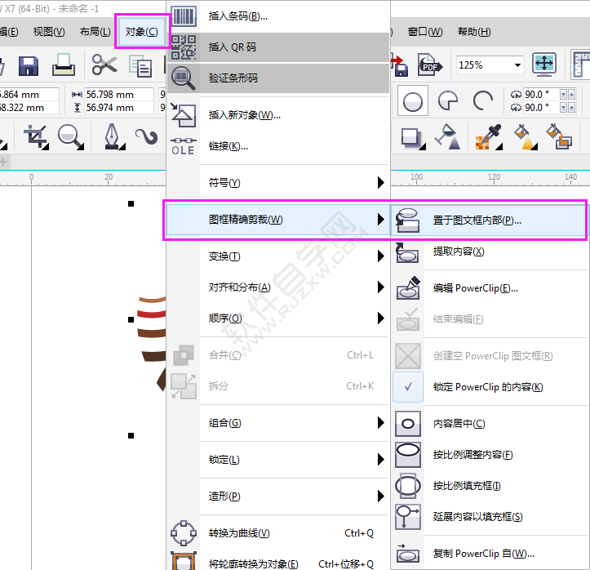Choose 按比例调整内容(F) entry
590x570 pixels.
(x=489, y=455)
